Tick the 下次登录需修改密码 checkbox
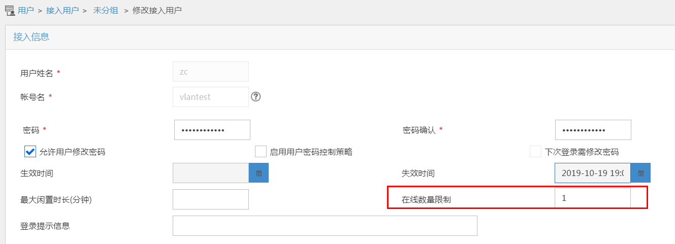 [x=535, y=152]
